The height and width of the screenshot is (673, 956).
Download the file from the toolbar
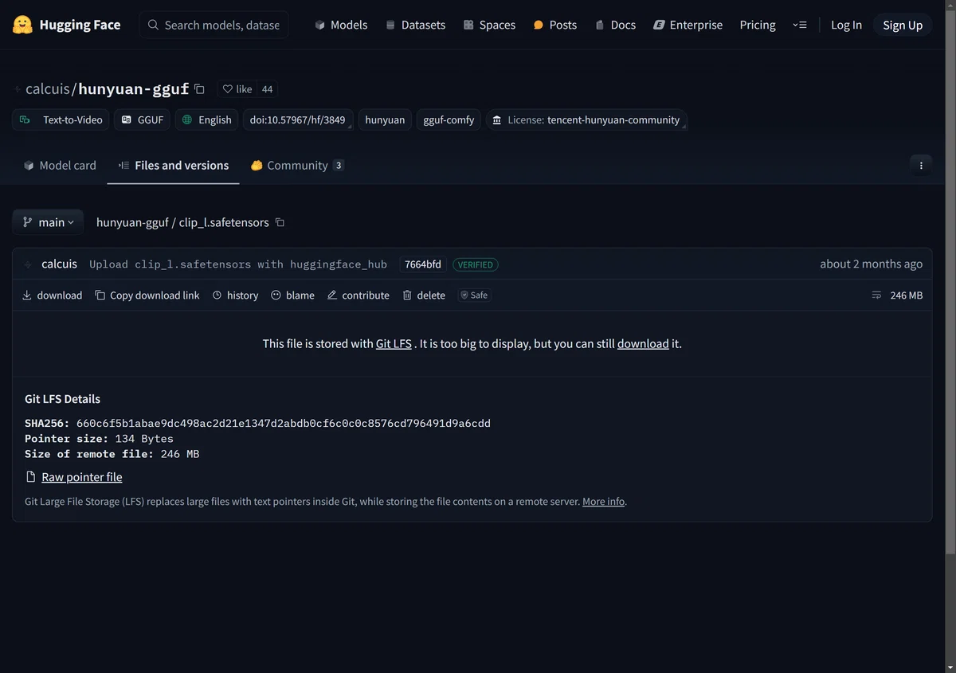(52, 295)
